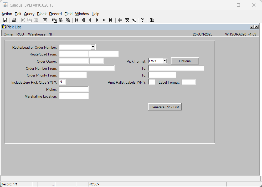
Task: Click the Marshalling Location field
Action: coord(74,96)
